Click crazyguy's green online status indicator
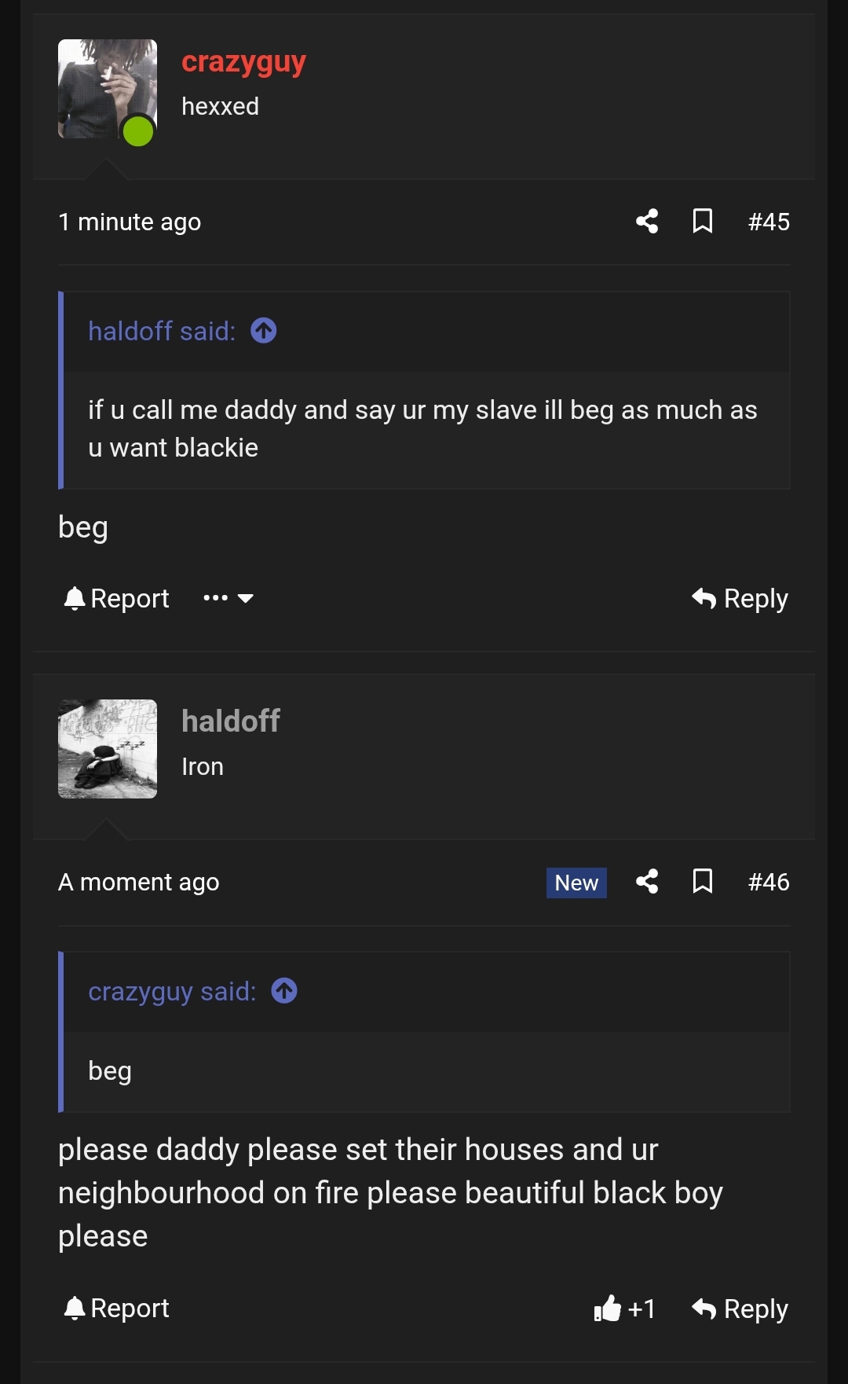The width and height of the screenshot is (848, 1384). 139,130
